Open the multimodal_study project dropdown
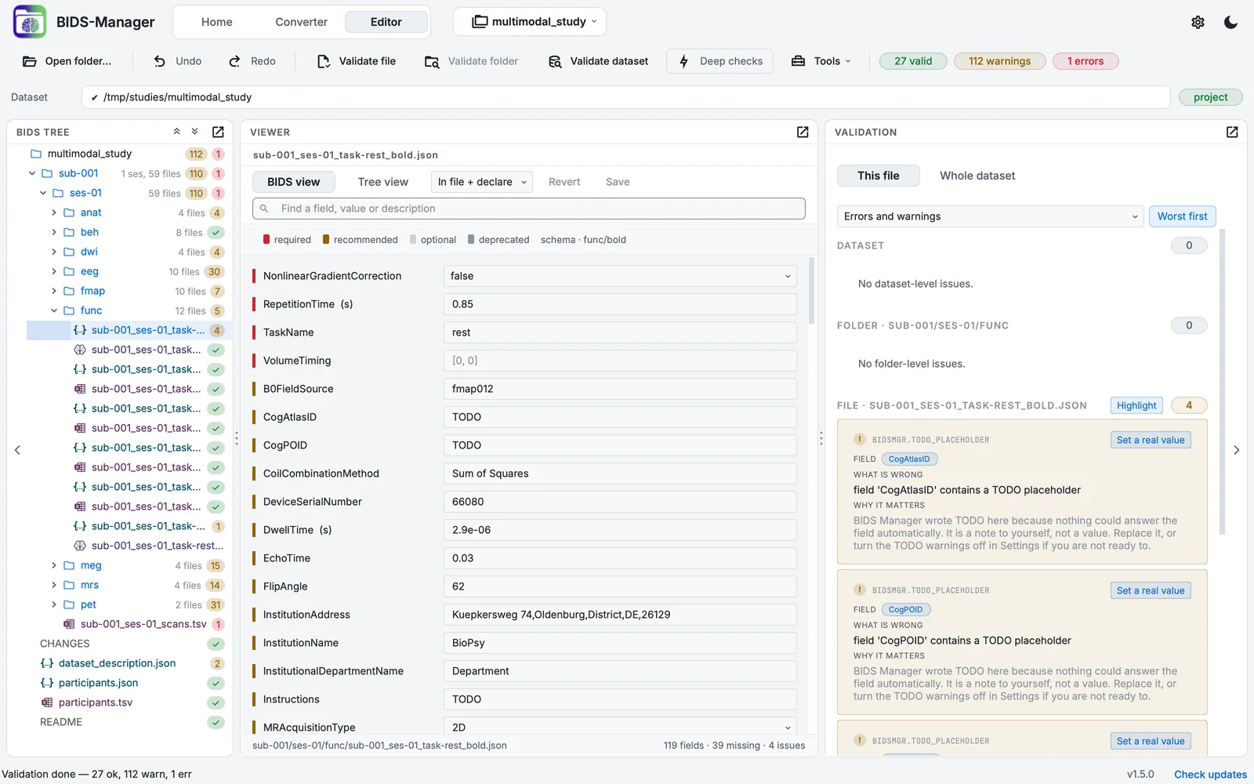This screenshot has height=784, width=1254. (530, 22)
